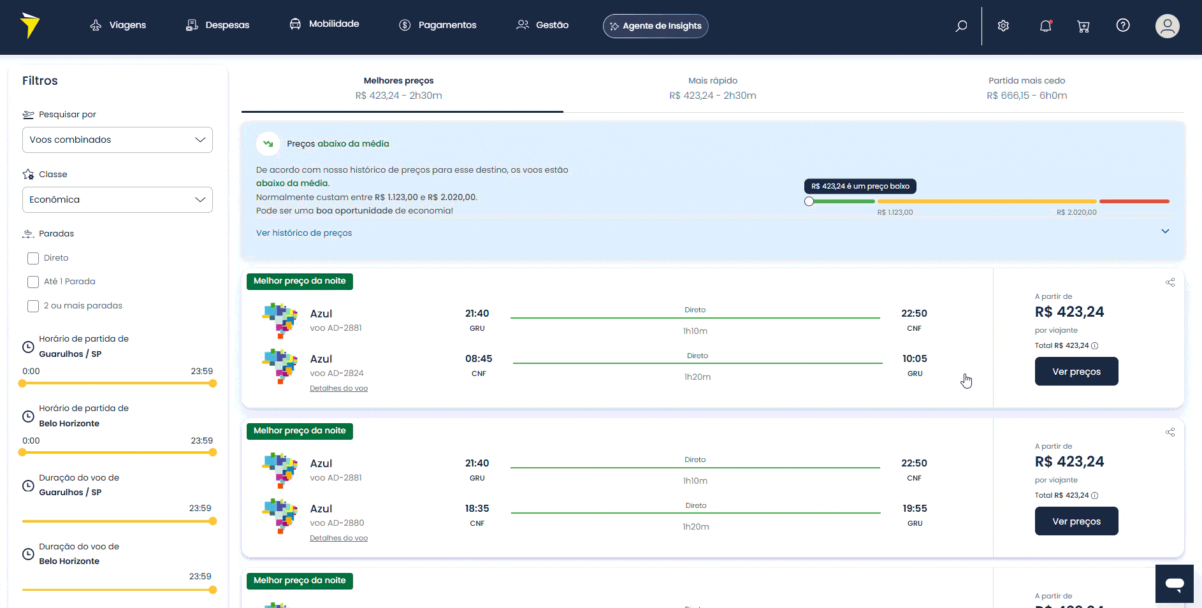Click Guarulhos flight duration slider handle
The image size is (1202, 608).
(213, 521)
